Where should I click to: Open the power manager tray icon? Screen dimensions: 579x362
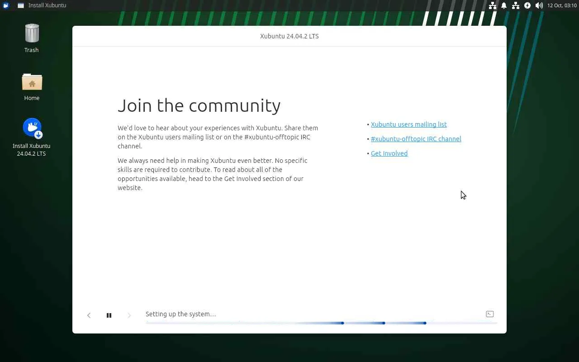[x=527, y=5]
